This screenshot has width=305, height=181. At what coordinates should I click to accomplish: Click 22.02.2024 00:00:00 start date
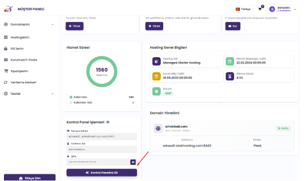(251, 63)
